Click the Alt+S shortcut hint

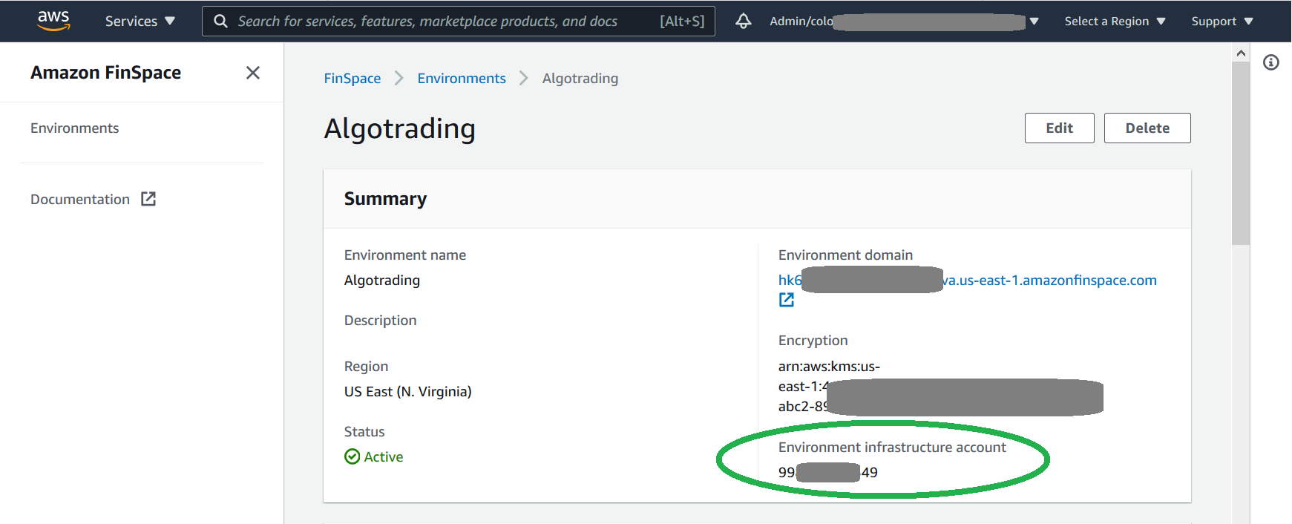682,22
